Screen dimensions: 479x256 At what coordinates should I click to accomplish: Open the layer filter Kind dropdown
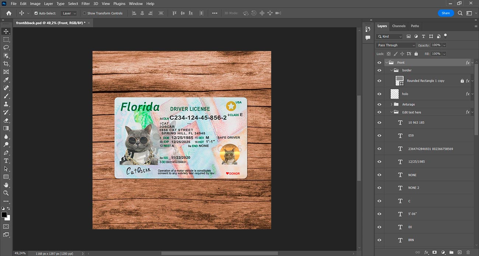389,36
